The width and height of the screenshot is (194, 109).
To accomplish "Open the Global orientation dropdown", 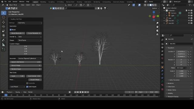I will click(x=69, y=5).
